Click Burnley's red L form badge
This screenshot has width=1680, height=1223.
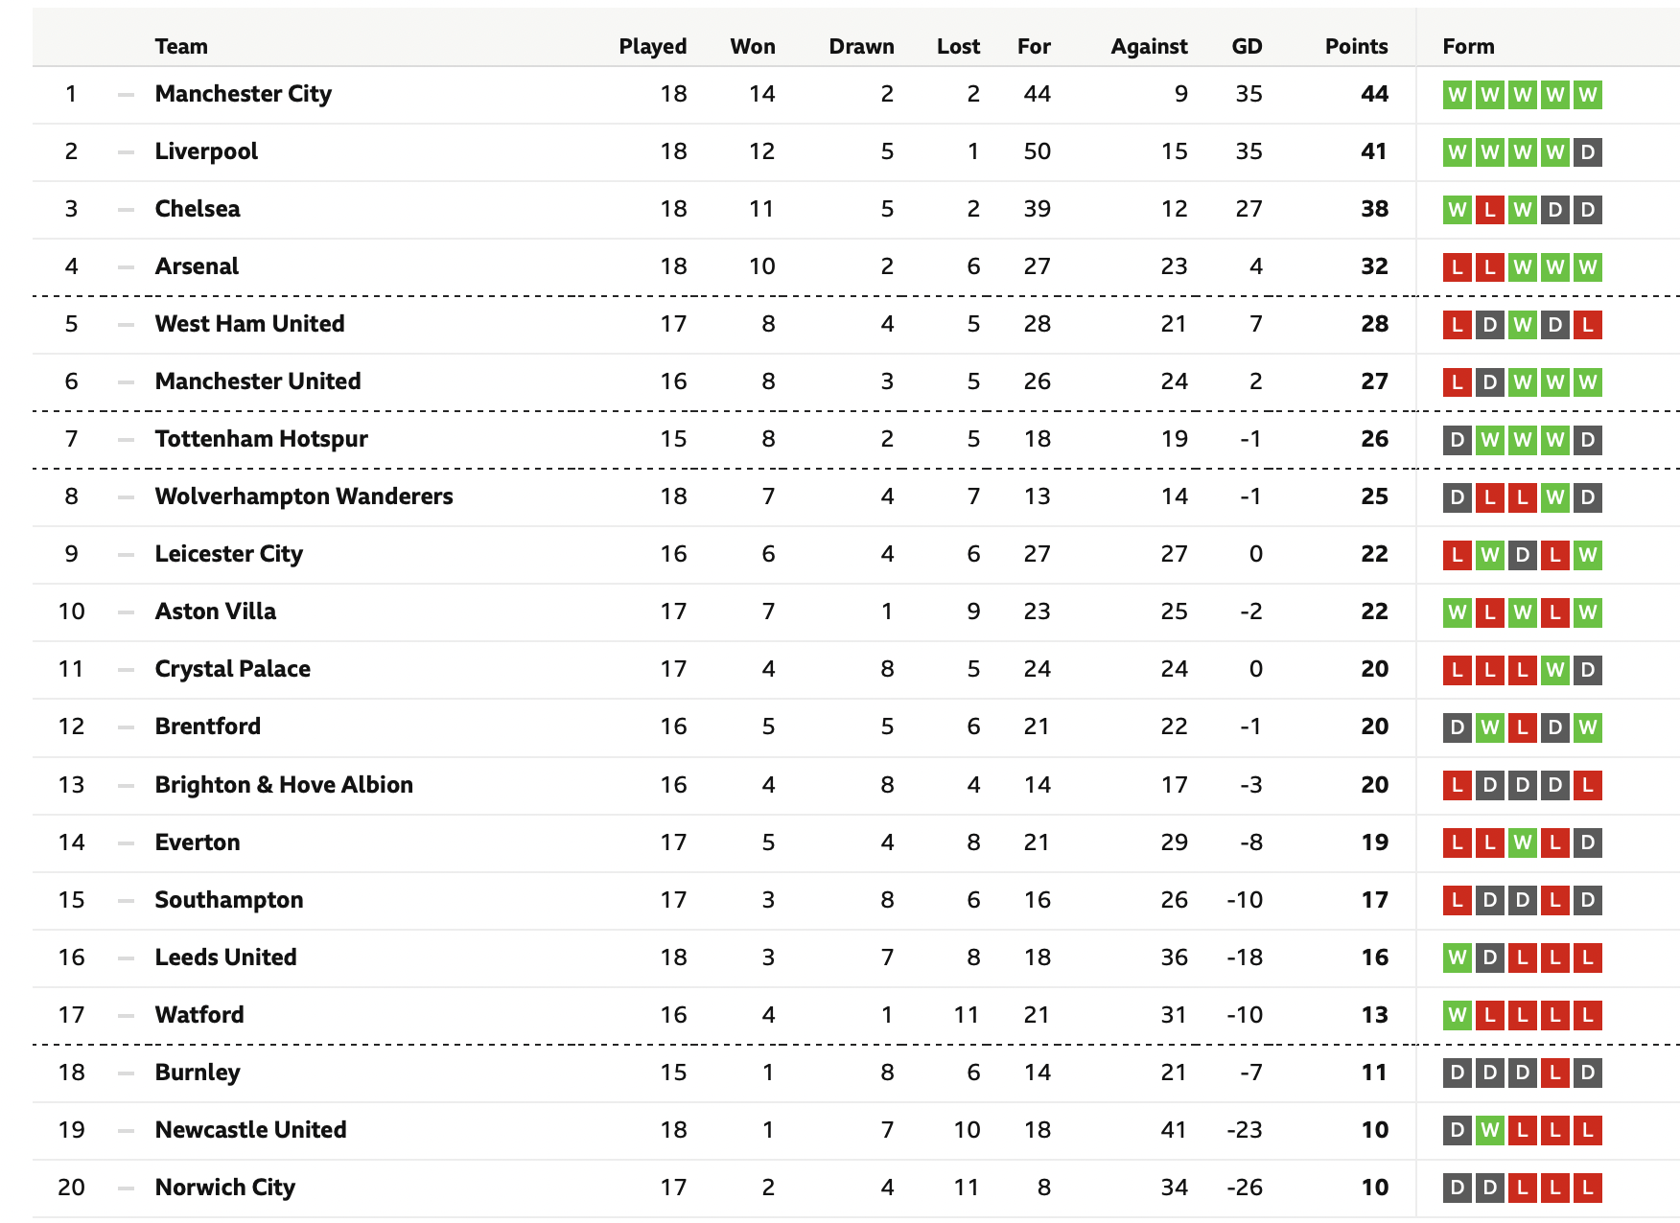[1554, 1073]
